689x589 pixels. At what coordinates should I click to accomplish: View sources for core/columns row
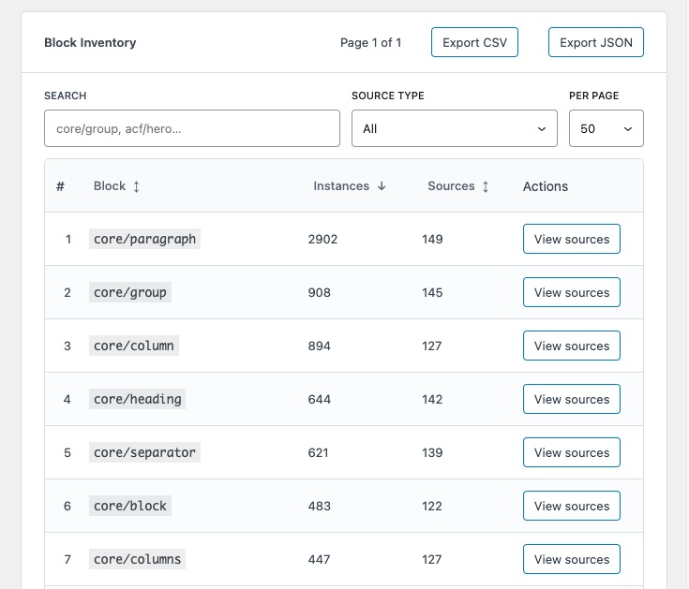(x=571, y=559)
